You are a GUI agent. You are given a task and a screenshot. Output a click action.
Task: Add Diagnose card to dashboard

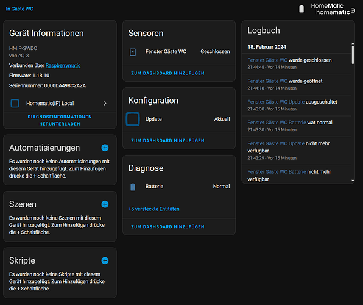pos(167,226)
